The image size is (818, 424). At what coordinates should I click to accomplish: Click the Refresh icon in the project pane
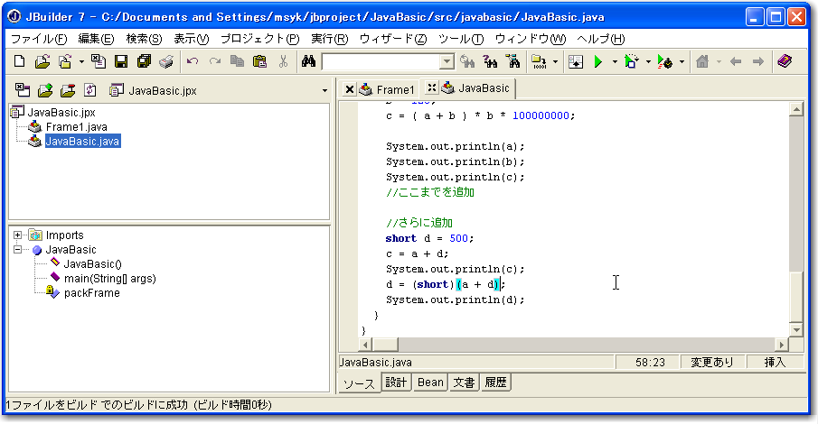tap(89, 90)
